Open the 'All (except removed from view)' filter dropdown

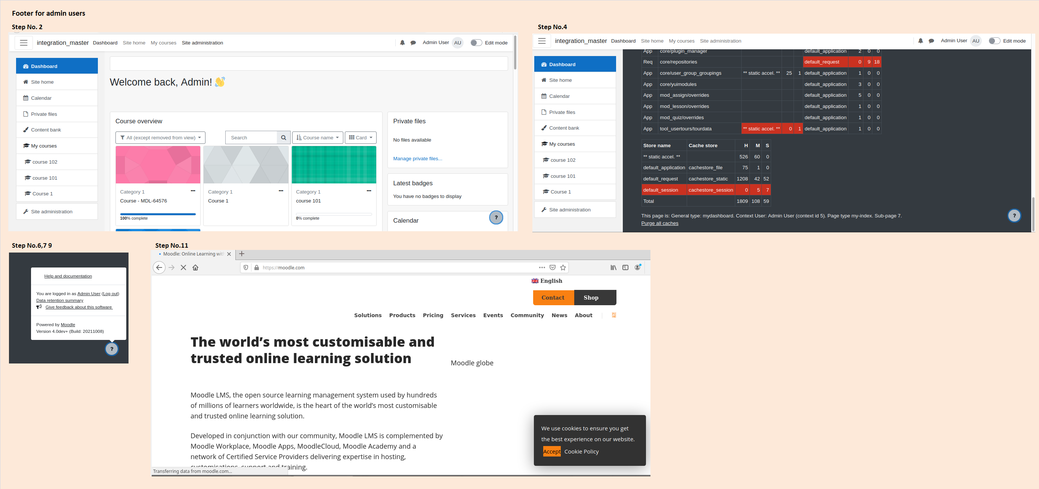tap(161, 137)
